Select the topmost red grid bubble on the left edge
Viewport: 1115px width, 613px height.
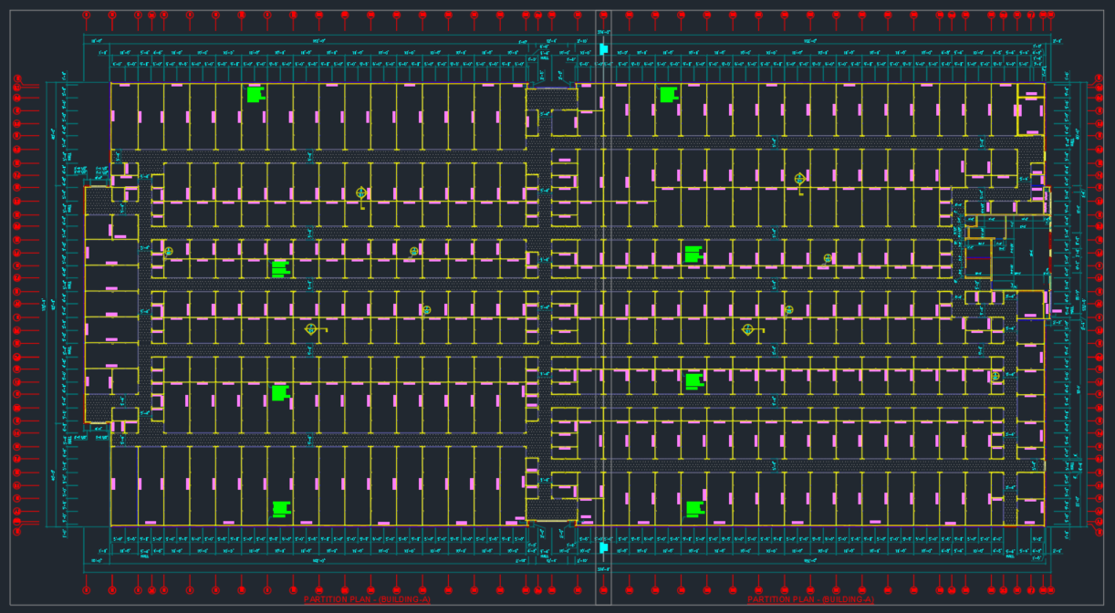16,78
